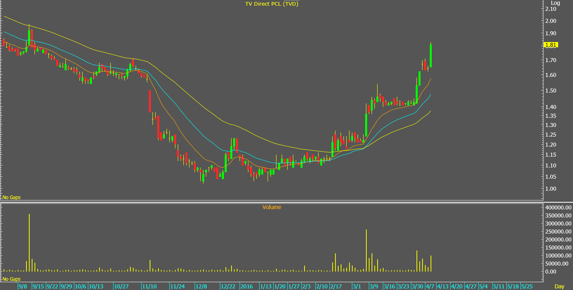Click the Day timeframe label
573x290 pixels.
(x=559, y=286)
